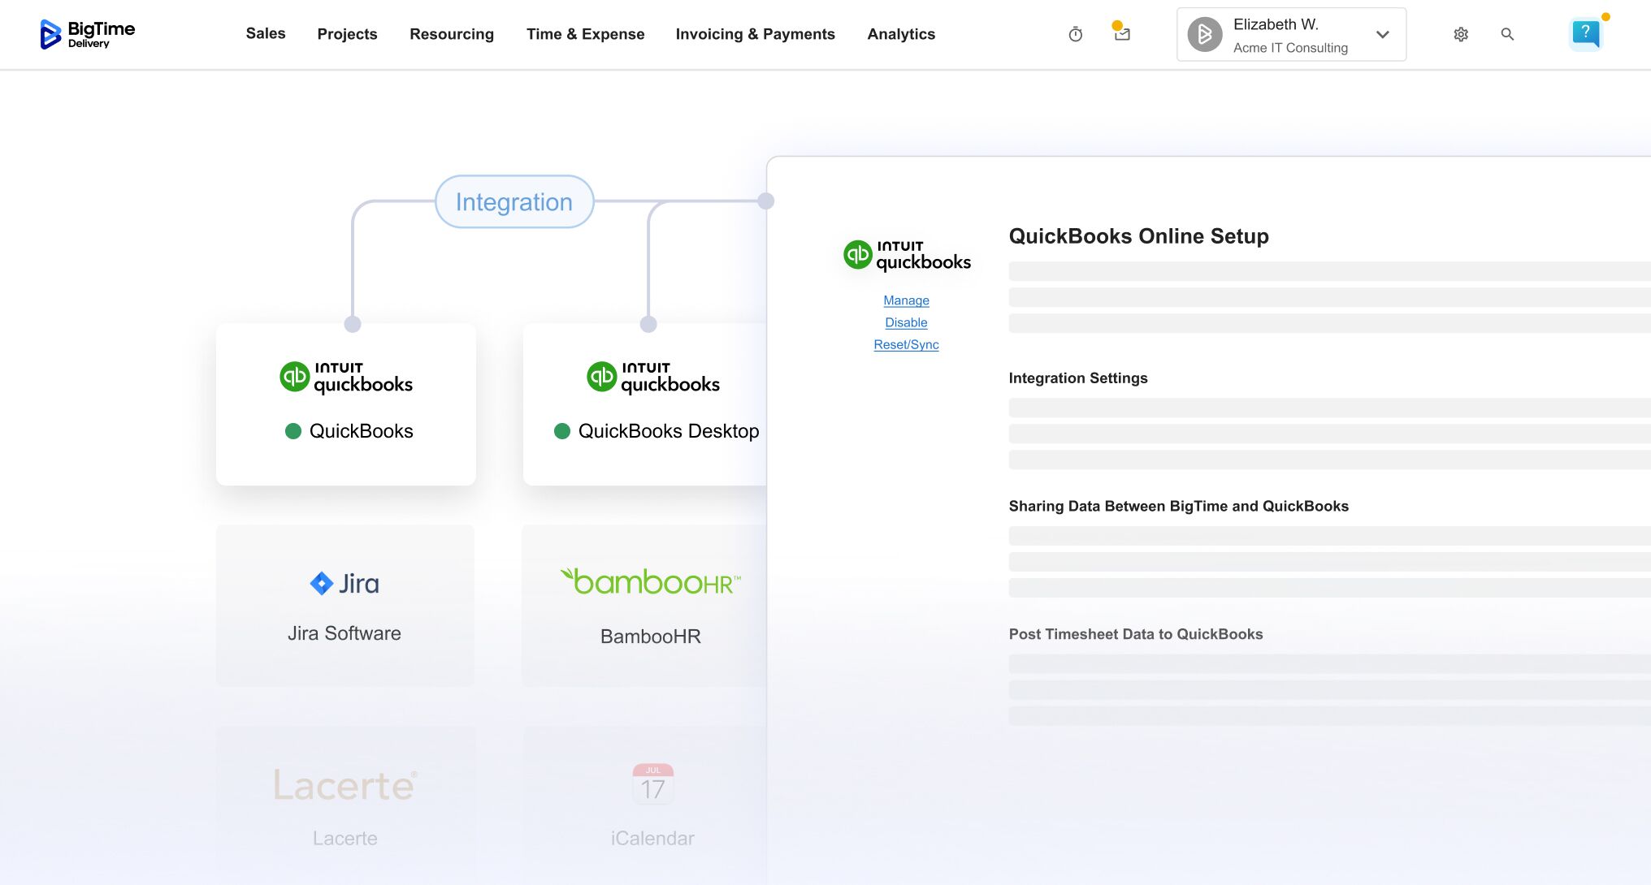Viewport: 1651px width, 885px height.
Task: Open the settings gear icon
Action: click(x=1460, y=34)
